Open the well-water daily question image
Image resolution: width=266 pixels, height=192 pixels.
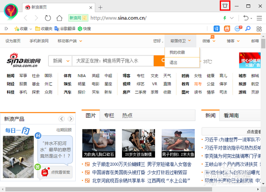(18, 157)
